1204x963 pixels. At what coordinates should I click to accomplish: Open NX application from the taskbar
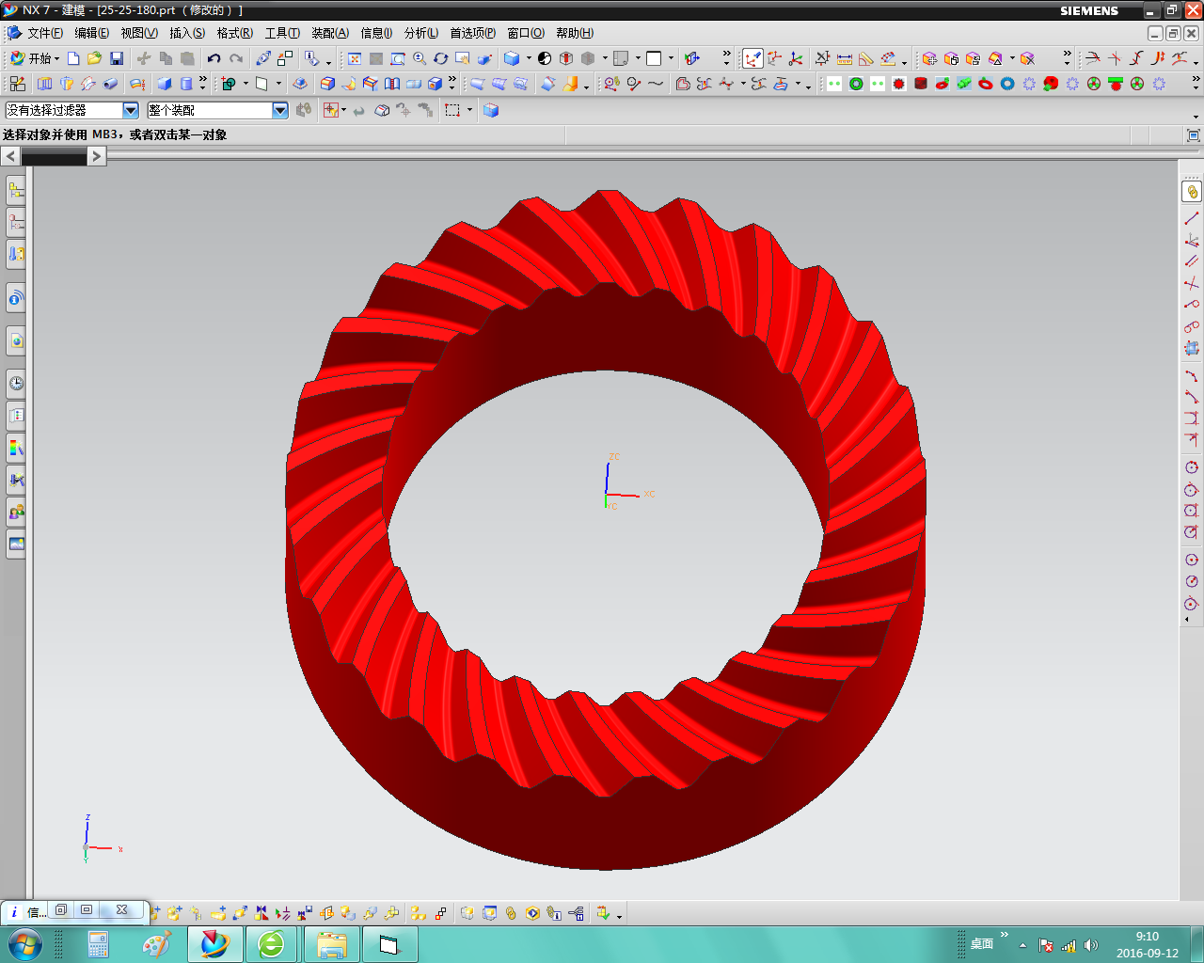pyautogui.click(x=215, y=944)
